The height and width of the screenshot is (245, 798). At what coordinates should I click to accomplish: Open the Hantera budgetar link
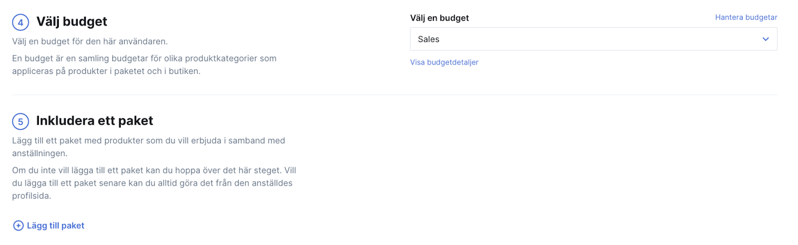click(x=746, y=17)
